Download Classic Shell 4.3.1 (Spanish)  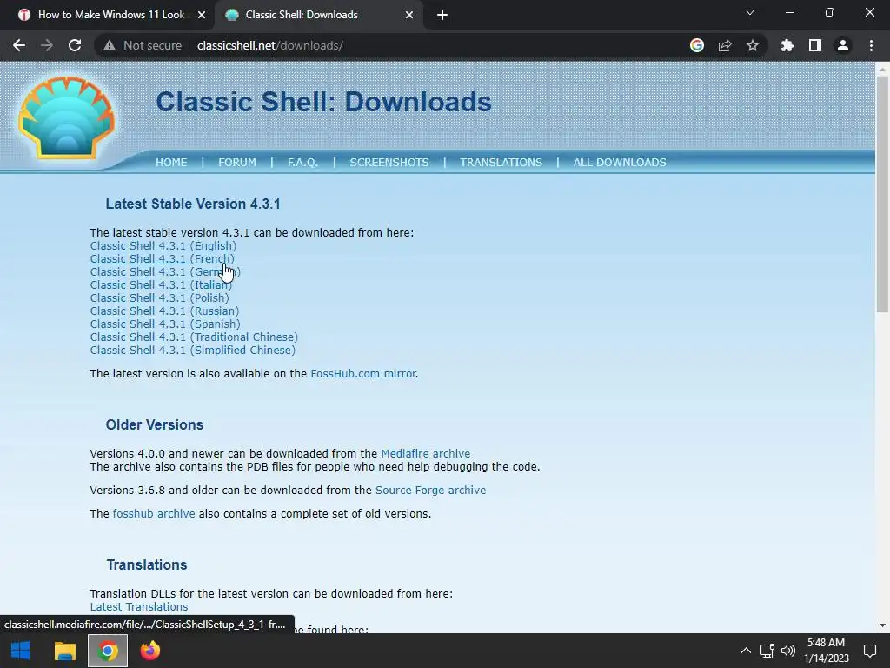pyautogui.click(x=165, y=324)
